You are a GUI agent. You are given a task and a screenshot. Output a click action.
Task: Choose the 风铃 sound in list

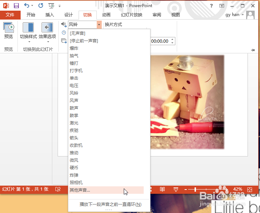pos(106,93)
